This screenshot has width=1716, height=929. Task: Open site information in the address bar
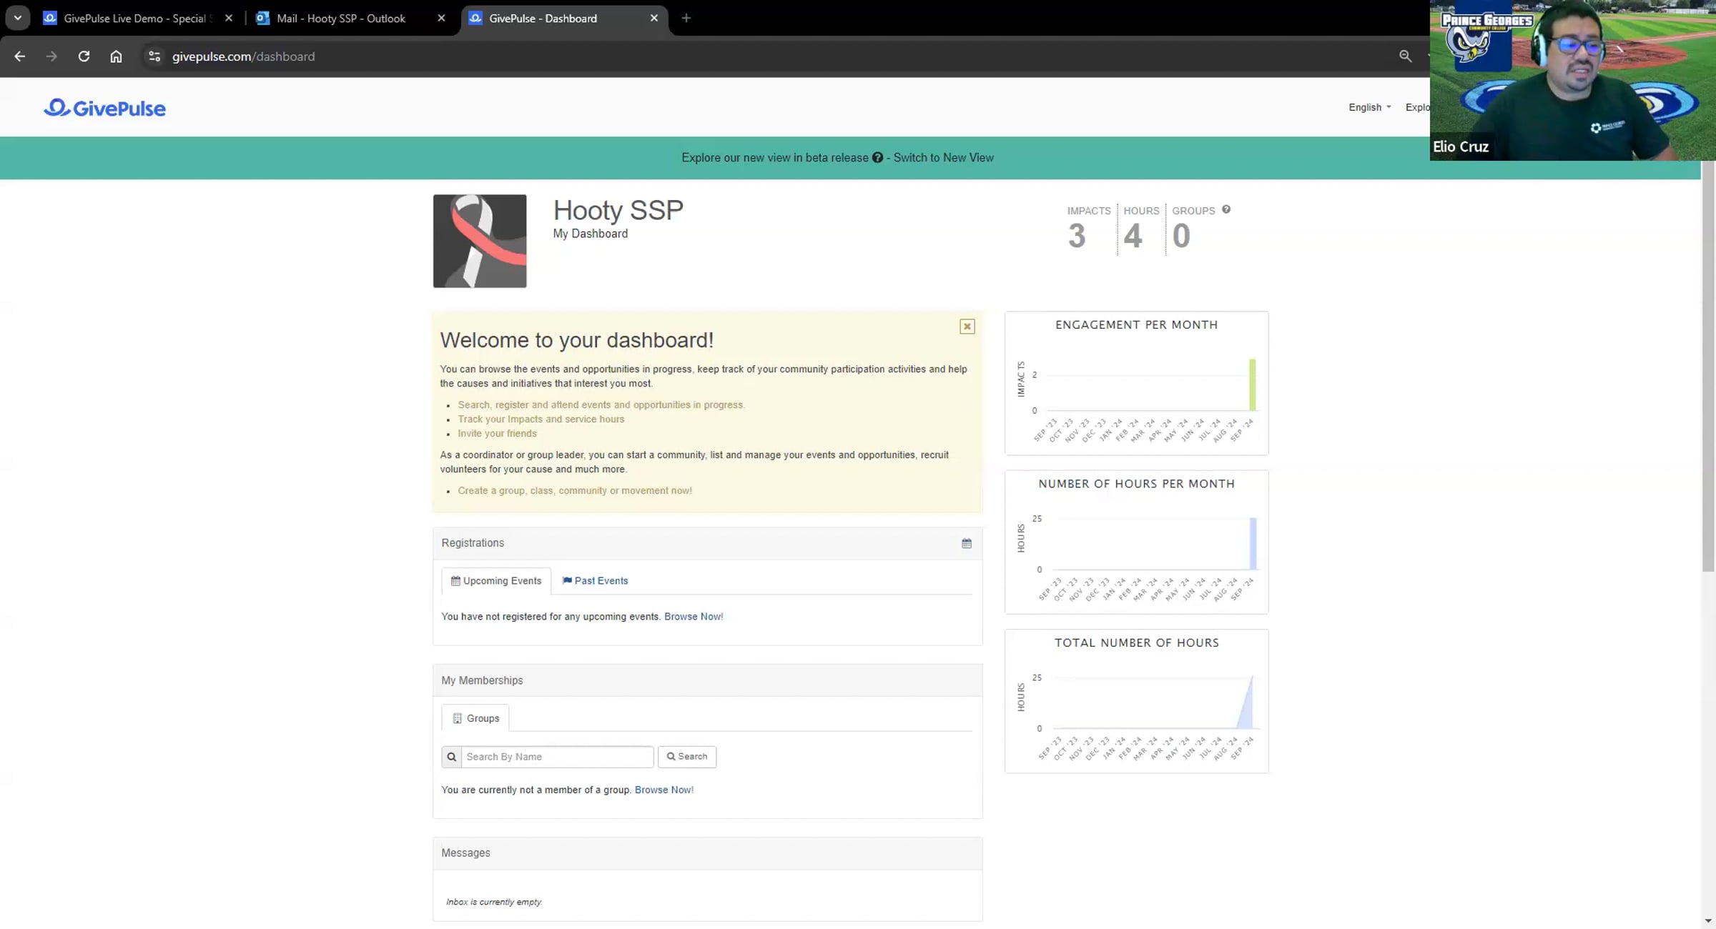[x=154, y=56]
